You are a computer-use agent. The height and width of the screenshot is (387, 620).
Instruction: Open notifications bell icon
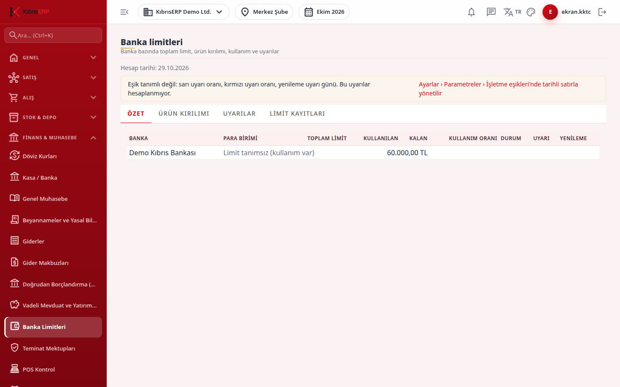click(471, 12)
